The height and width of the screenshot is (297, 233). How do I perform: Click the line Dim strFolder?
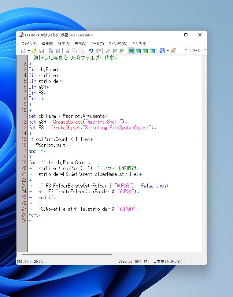45,81
